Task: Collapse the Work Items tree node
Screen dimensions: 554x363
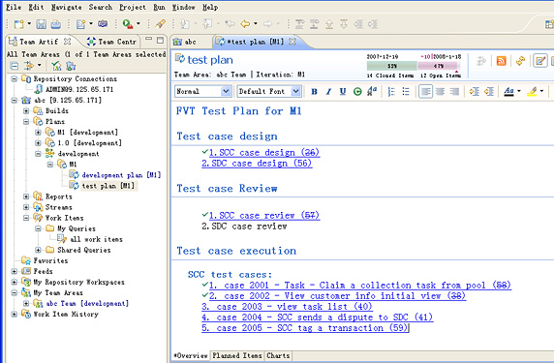Action: (26, 218)
